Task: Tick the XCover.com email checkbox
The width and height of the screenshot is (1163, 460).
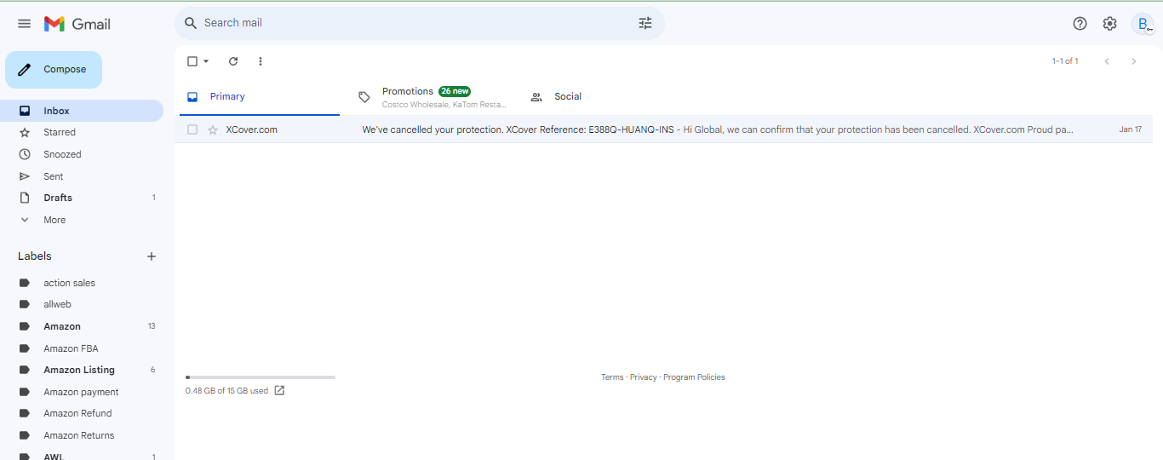Action: [192, 129]
